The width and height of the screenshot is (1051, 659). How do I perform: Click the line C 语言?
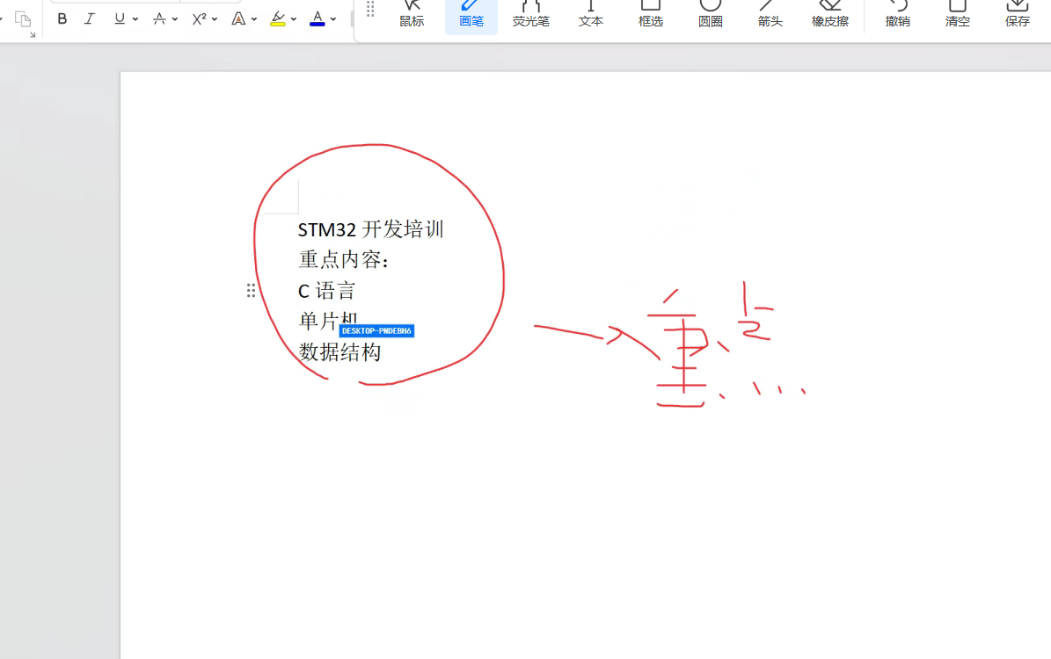[x=326, y=291]
